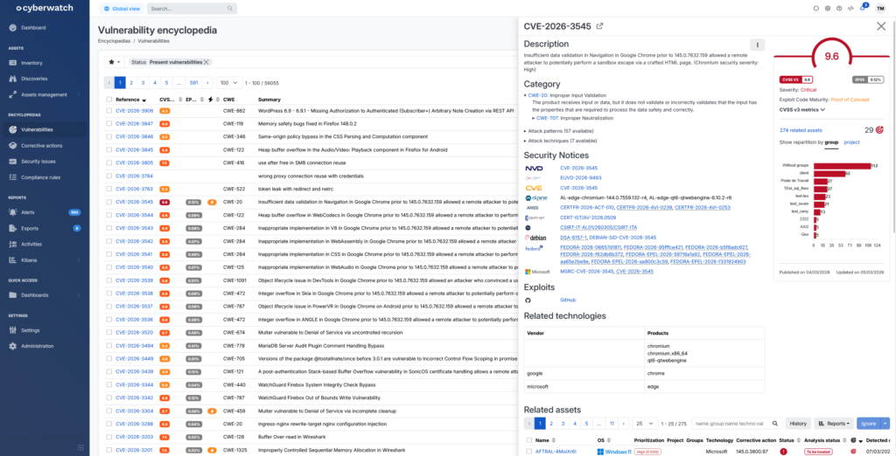Viewport: 896px width, 456px height.
Task: Open external link icon beside CVE-2026-3545 title
Action: [x=599, y=26]
